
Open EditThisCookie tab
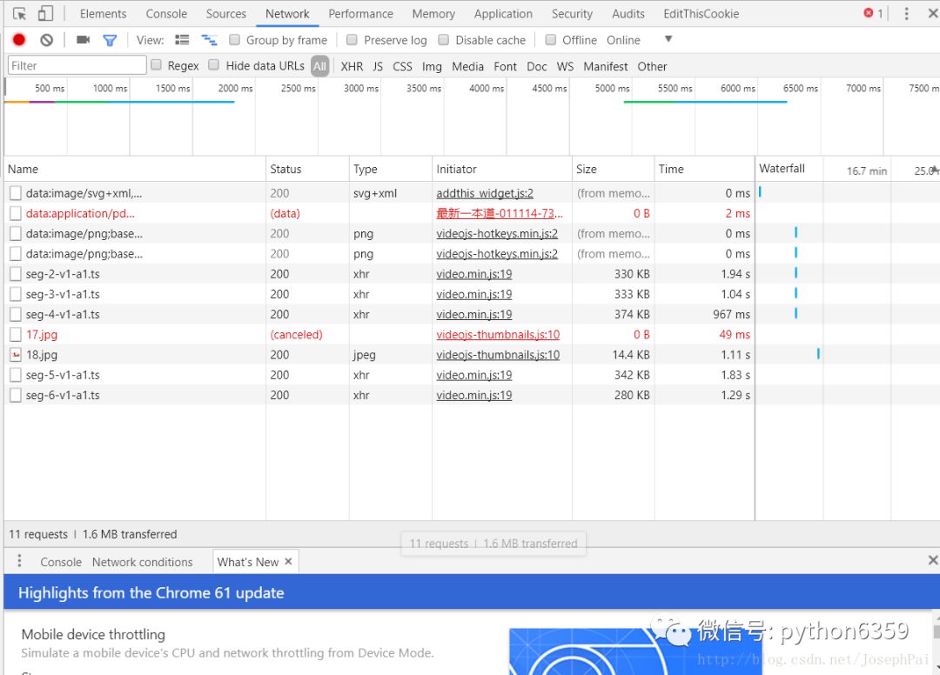pos(701,14)
